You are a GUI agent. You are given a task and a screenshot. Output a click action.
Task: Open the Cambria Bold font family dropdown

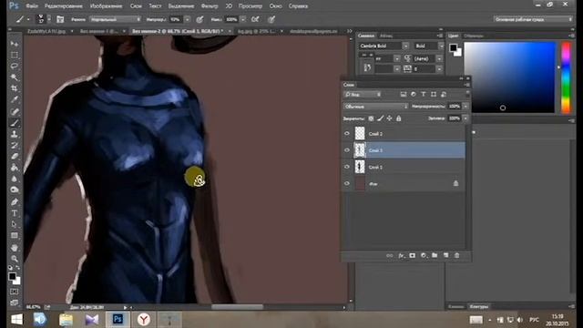pos(405,46)
